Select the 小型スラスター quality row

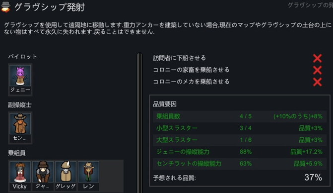pos(240,128)
